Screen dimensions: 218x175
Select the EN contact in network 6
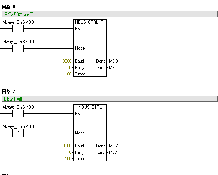click(18, 29)
